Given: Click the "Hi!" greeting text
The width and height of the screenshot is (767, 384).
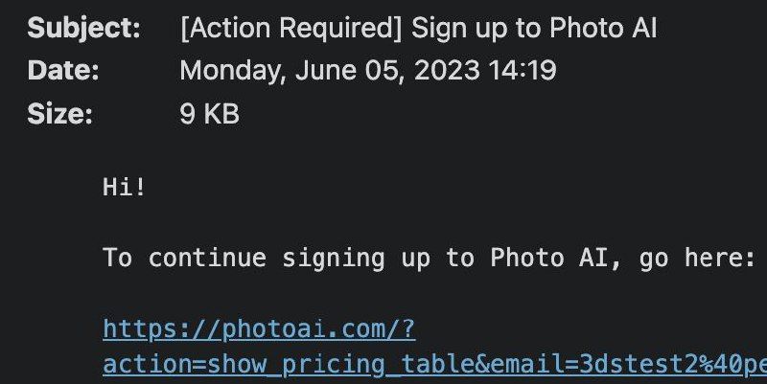Looking at the screenshot, I should 125,187.
